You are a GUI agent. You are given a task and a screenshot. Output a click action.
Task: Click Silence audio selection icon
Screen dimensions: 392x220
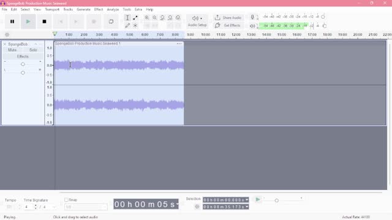click(x=155, y=26)
